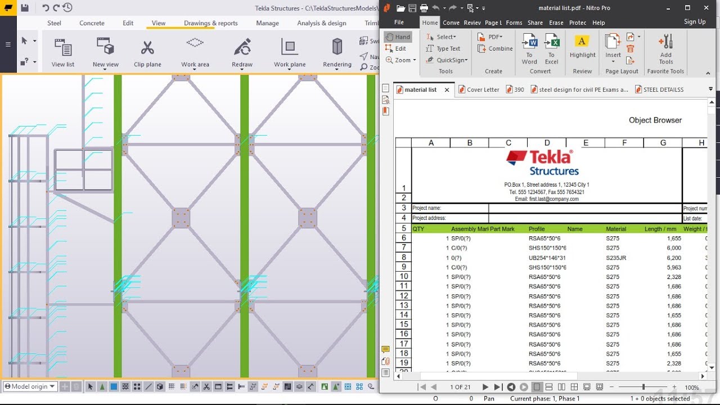Toggle select cuts scissors switch
Viewport: 720px width, 405px height.
[x=206, y=386]
